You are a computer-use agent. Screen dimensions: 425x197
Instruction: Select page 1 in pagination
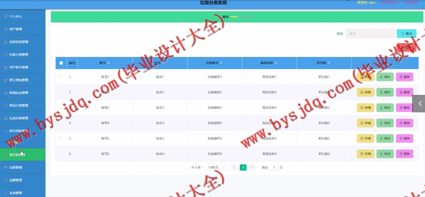(243, 168)
